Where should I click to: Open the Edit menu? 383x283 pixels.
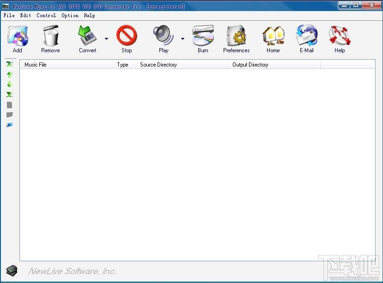click(x=25, y=15)
